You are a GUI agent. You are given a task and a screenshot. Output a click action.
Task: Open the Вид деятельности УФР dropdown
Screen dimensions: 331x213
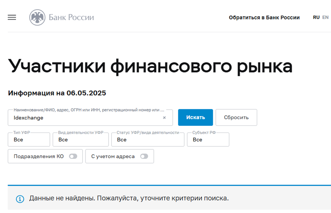point(81,139)
